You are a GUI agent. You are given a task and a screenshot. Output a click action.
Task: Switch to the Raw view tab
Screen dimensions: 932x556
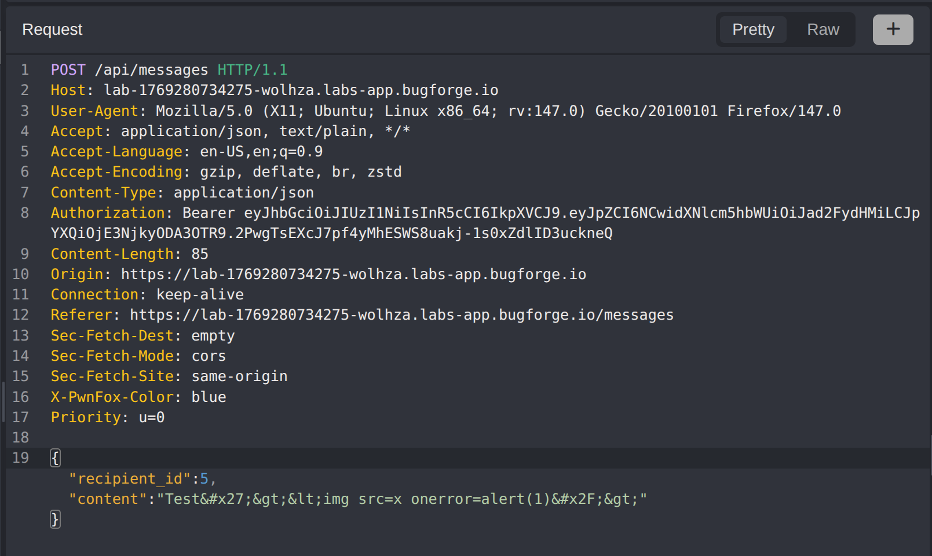(823, 30)
